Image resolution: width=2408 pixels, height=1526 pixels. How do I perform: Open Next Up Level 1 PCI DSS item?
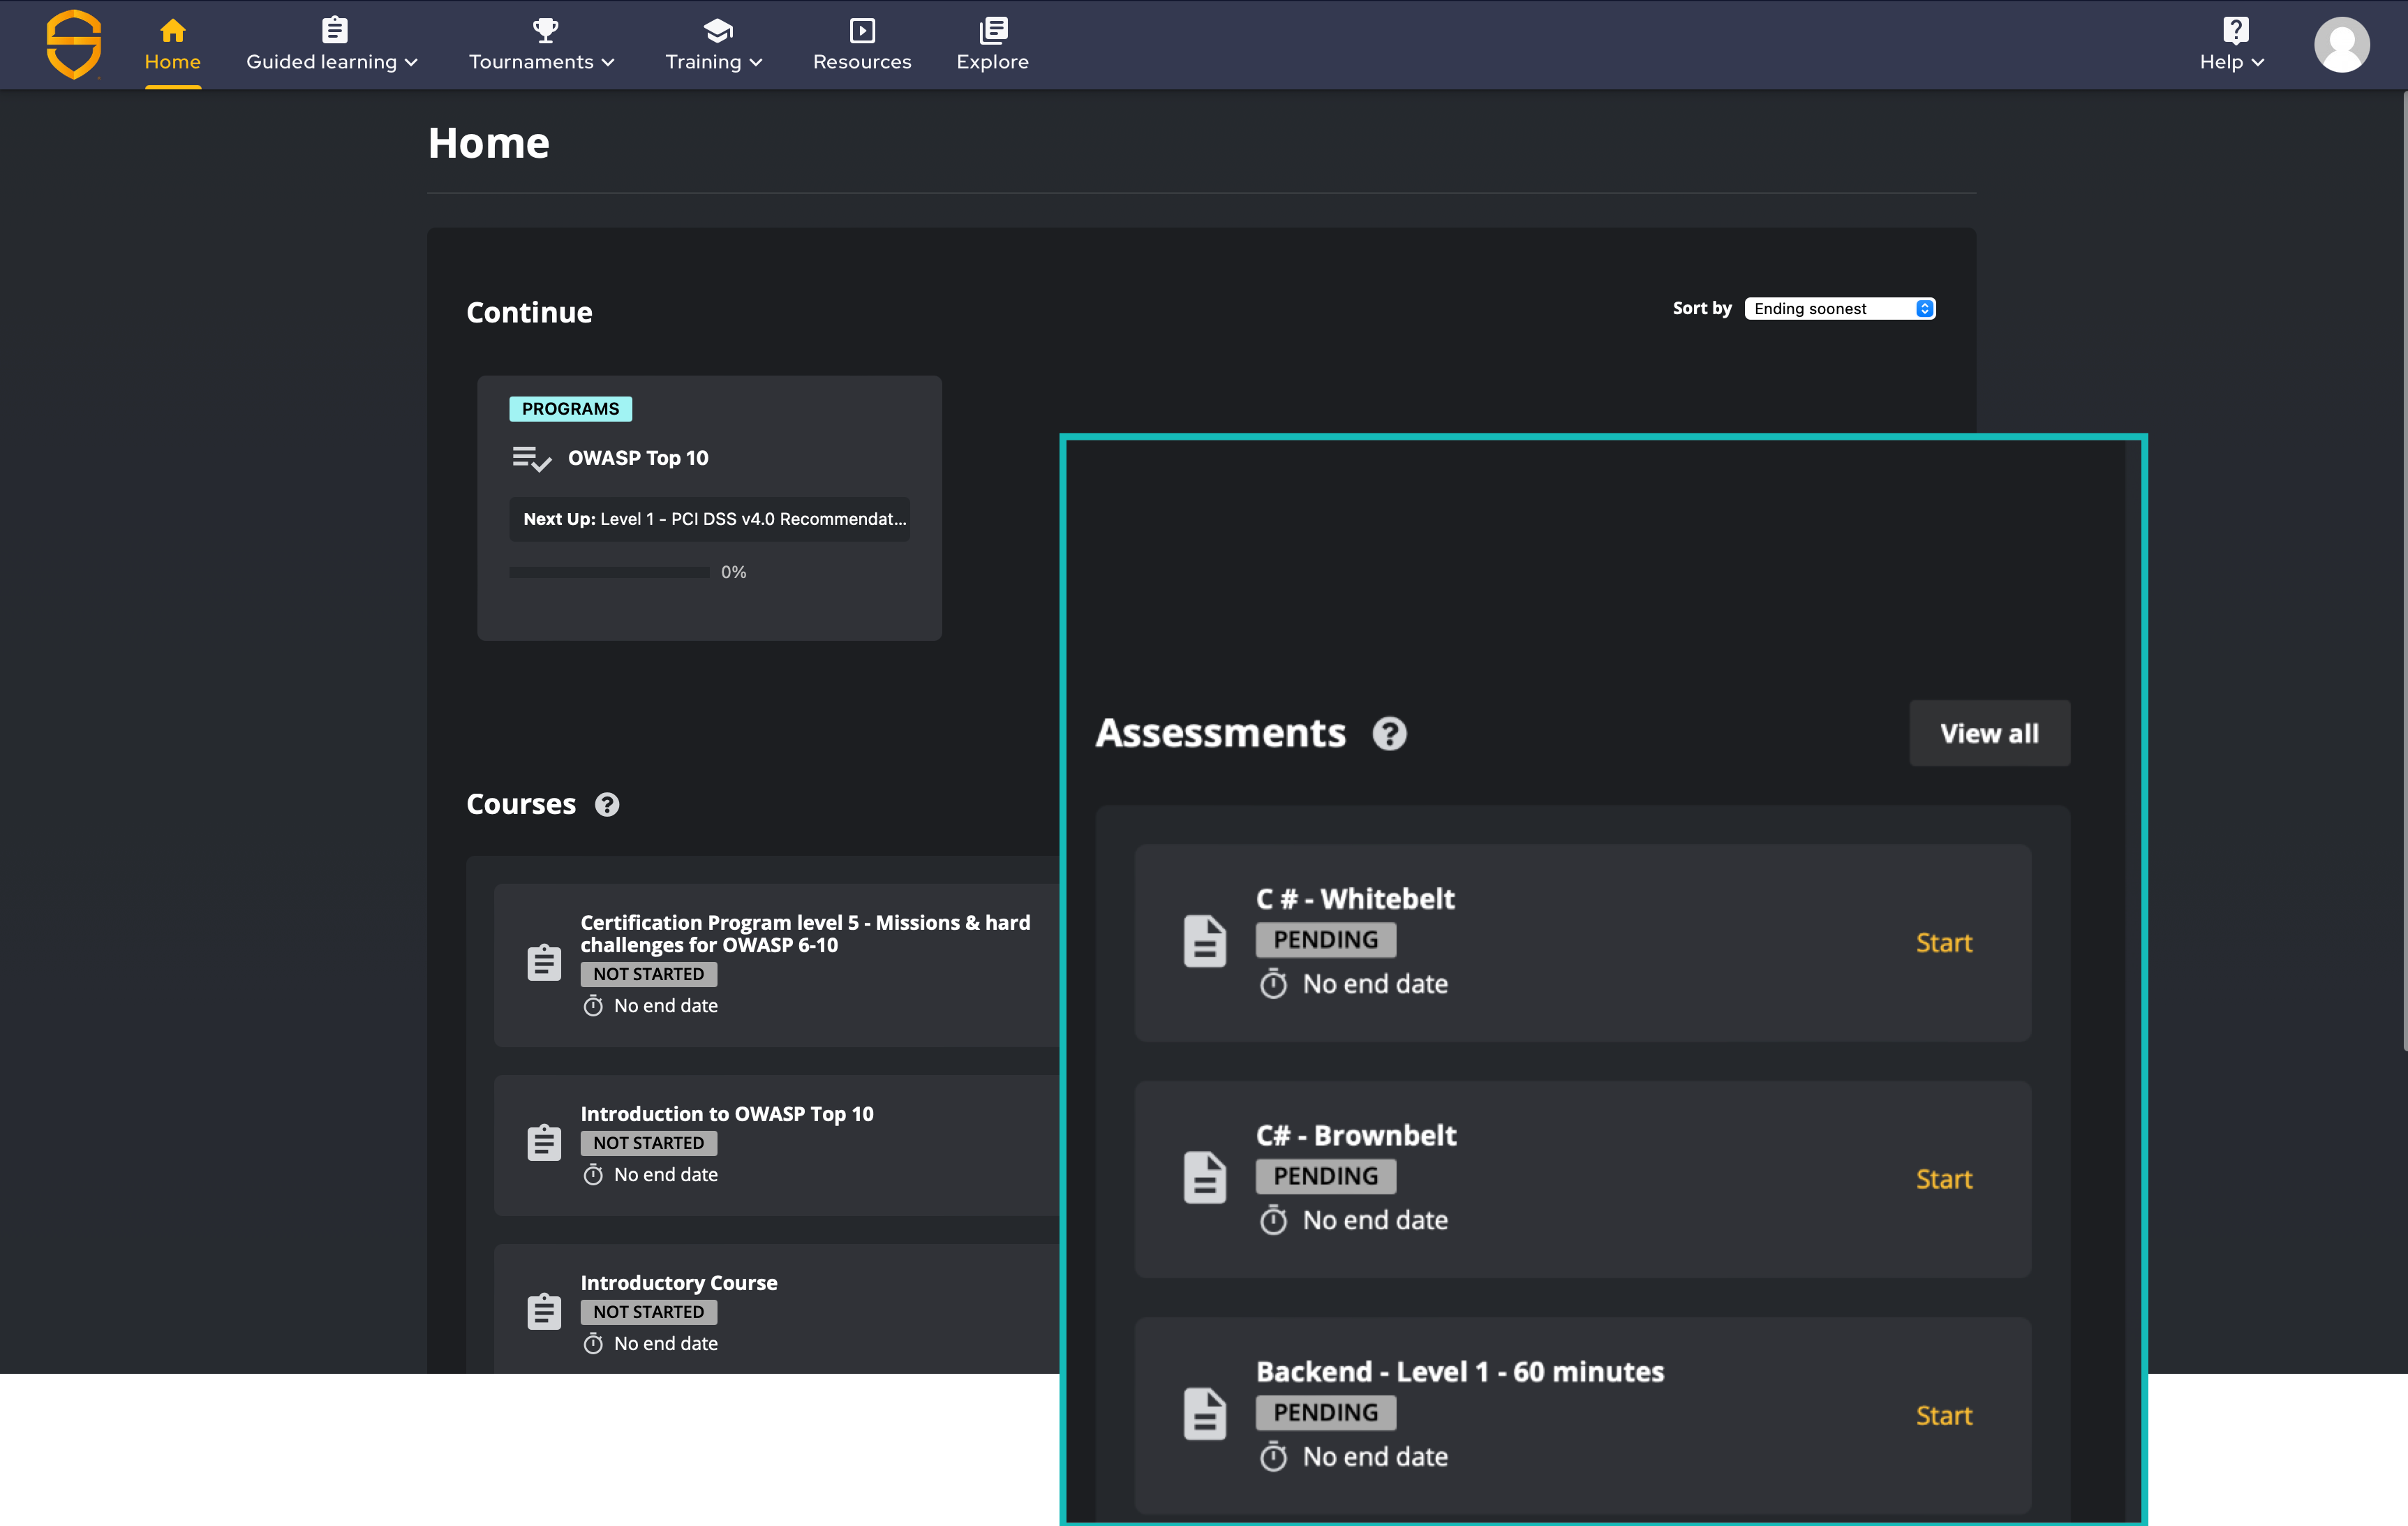click(x=710, y=519)
